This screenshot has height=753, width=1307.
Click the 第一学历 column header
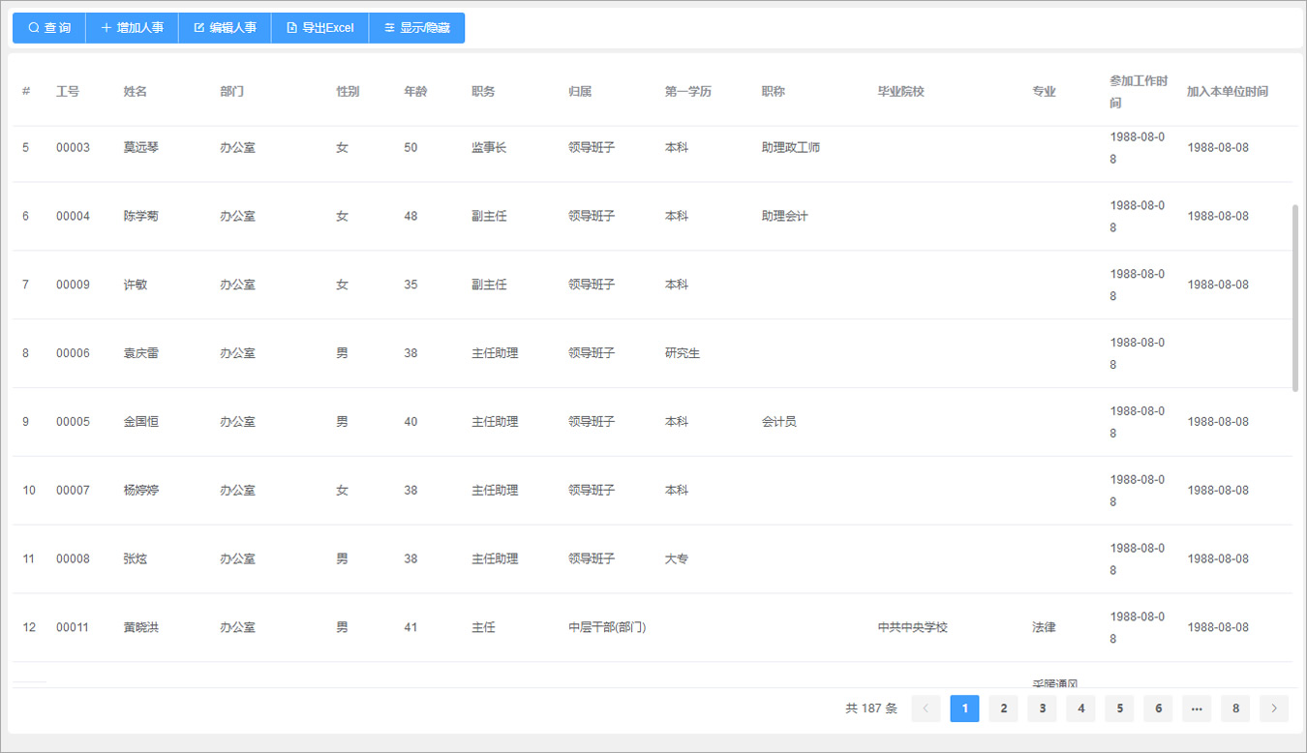(x=688, y=91)
